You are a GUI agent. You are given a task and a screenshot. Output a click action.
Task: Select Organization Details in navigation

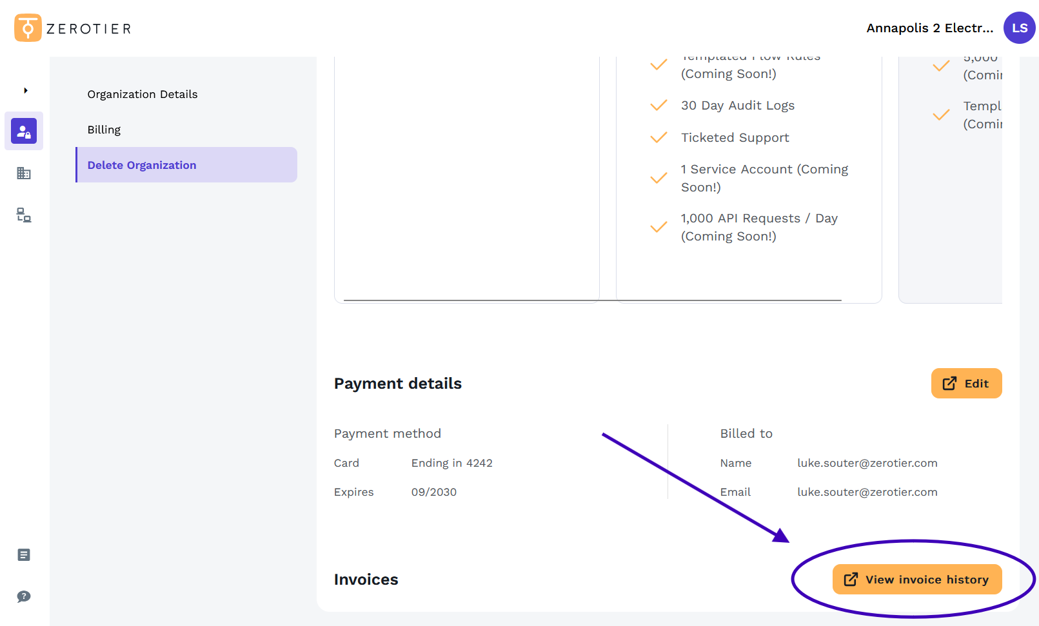pyautogui.click(x=142, y=94)
